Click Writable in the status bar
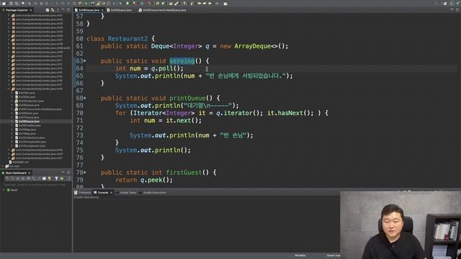The width and height of the screenshot is (461, 259). coord(300,255)
